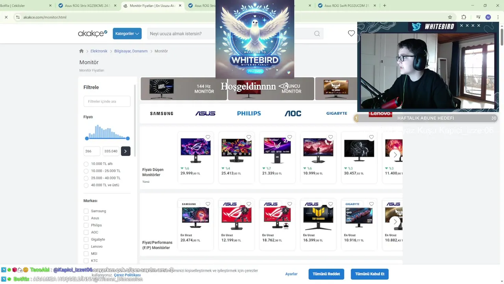
Task: Focus the Filtreler içinde ara box
Action: click(107, 101)
